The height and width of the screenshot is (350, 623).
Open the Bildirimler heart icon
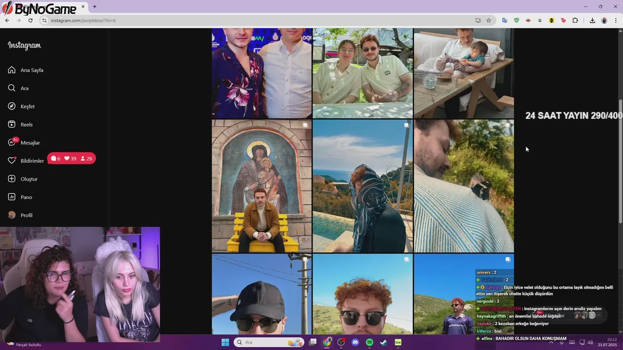12,160
